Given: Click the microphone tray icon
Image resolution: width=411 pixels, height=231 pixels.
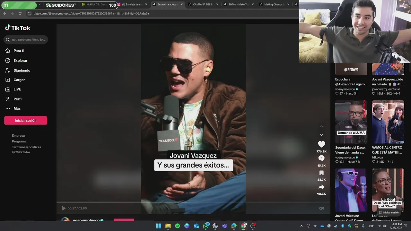Looking at the screenshot, I should (x=363, y=226).
